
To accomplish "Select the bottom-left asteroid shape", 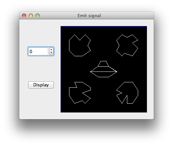I will click(80, 93).
